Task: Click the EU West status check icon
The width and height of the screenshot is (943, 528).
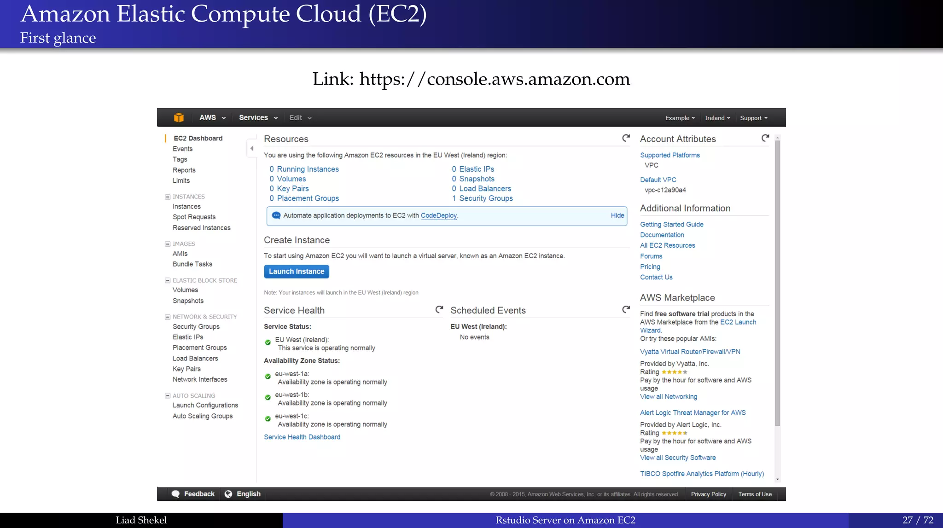Action: 268,342
